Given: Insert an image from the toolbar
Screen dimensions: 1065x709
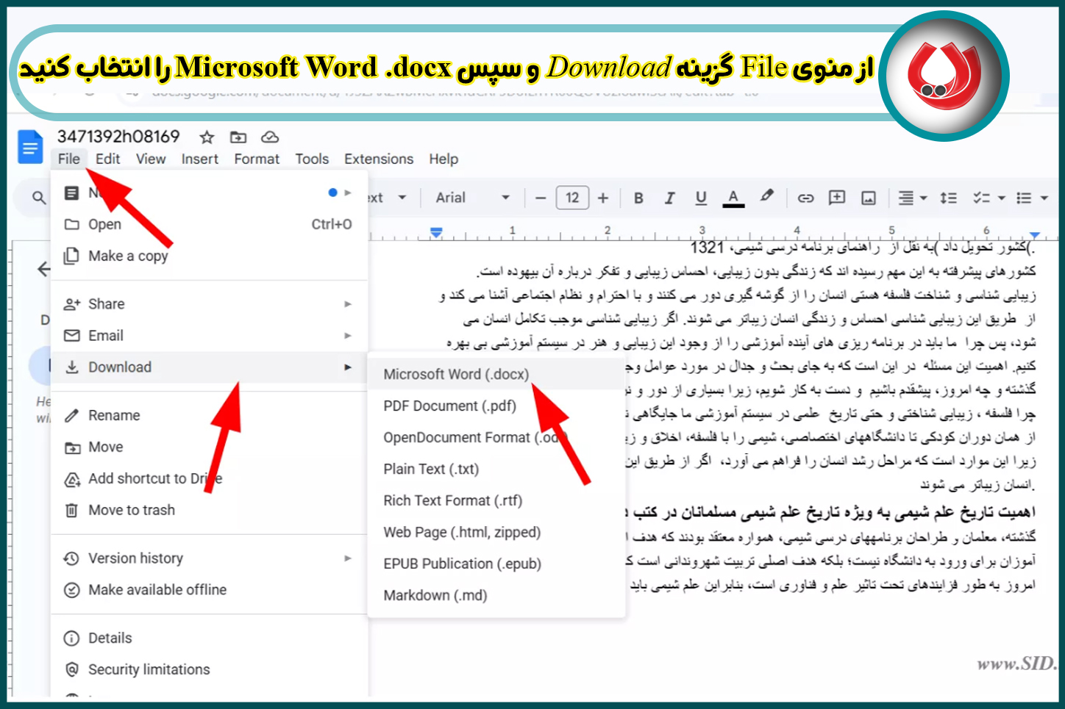Looking at the screenshot, I should tap(869, 197).
